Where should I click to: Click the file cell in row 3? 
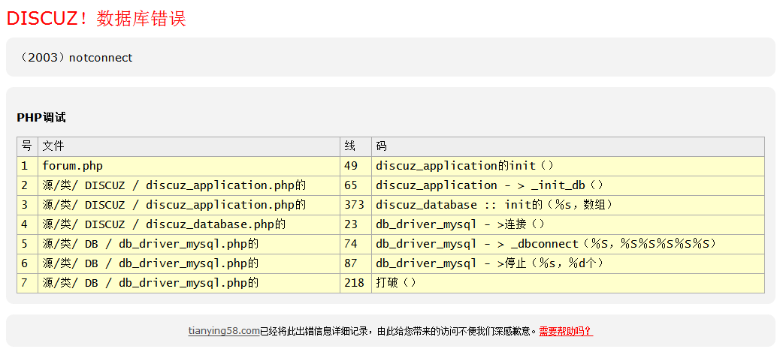189,205
